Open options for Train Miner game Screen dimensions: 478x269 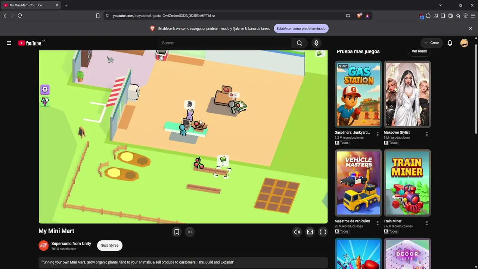(x=427, y=223)
